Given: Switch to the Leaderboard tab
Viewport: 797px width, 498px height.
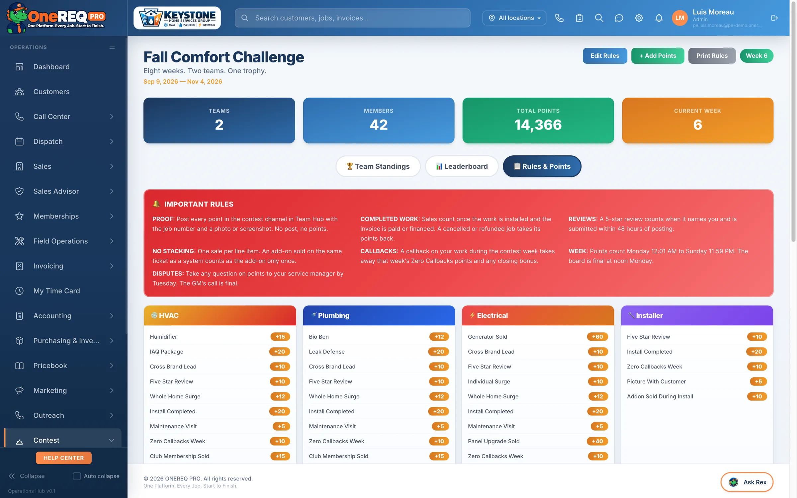Looking at the screenshot, I should (x=462, y=166).
